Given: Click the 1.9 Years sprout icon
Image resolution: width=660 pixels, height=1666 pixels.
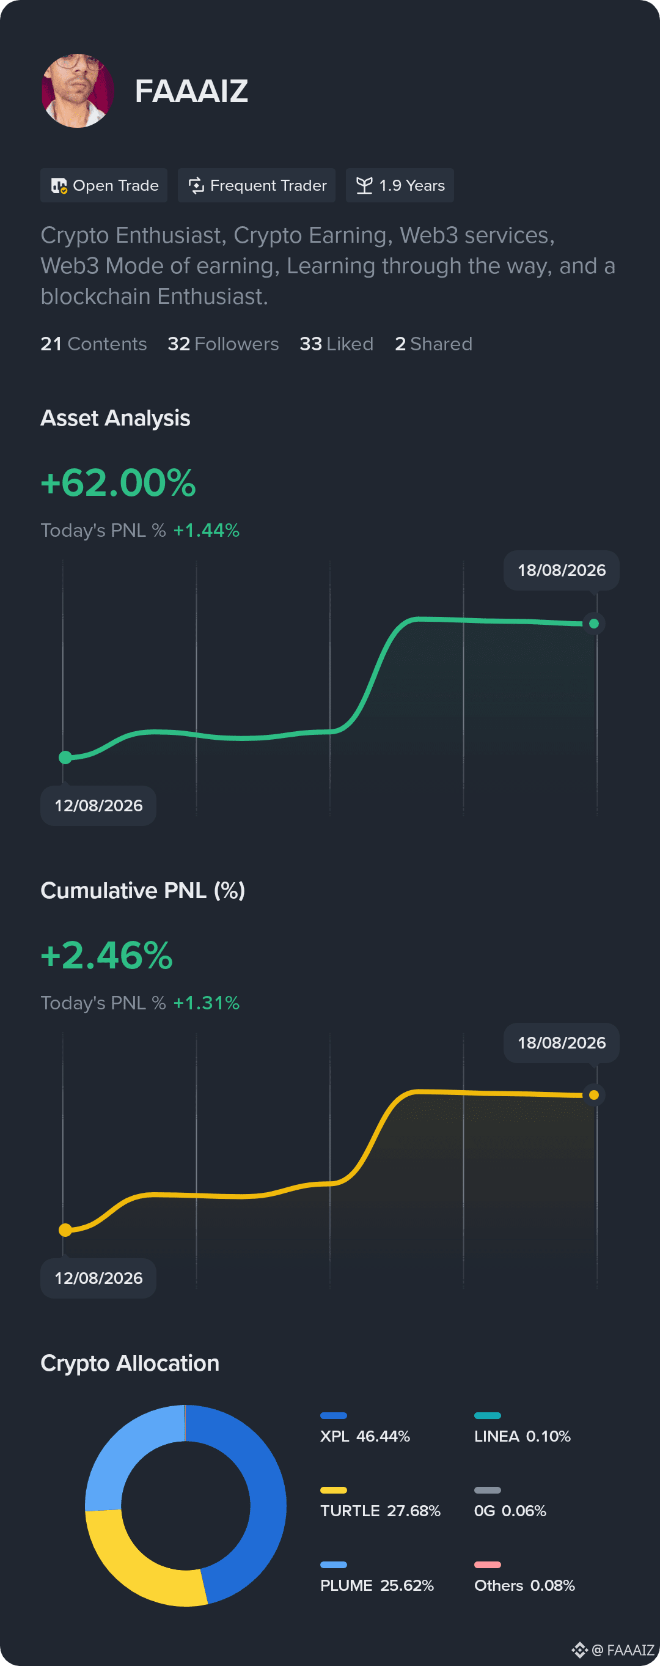Looking at the screenshot, I should pos(365,186).
